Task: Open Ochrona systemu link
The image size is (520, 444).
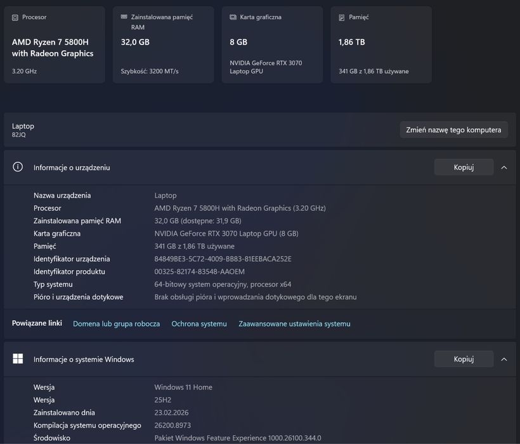Action: (x=199, y=324)
